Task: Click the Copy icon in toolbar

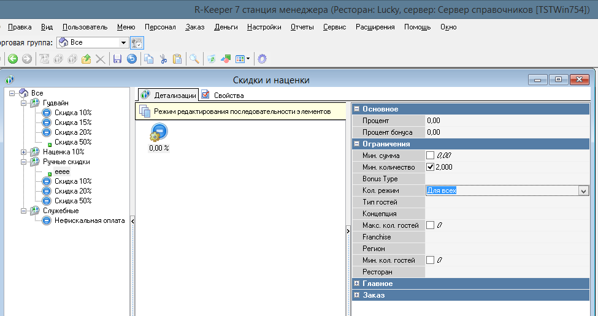Action: coord(149,59)
